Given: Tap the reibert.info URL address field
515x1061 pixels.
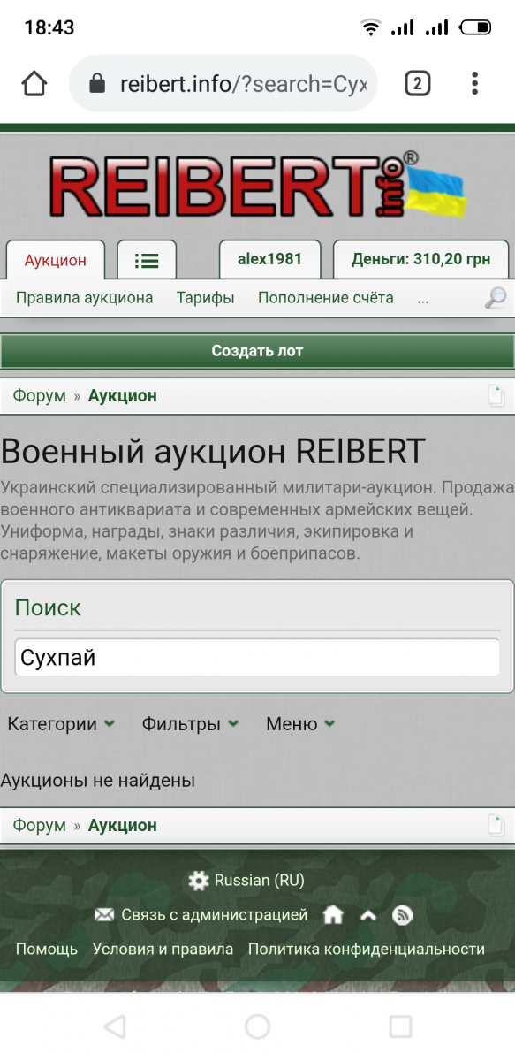Looking at the screenshot, I should click(223, 84).
